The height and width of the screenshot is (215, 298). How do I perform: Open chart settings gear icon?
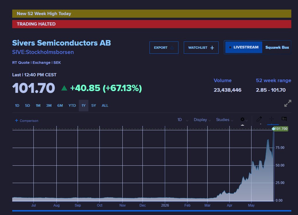pyautogui.click(x=242, y=119)
